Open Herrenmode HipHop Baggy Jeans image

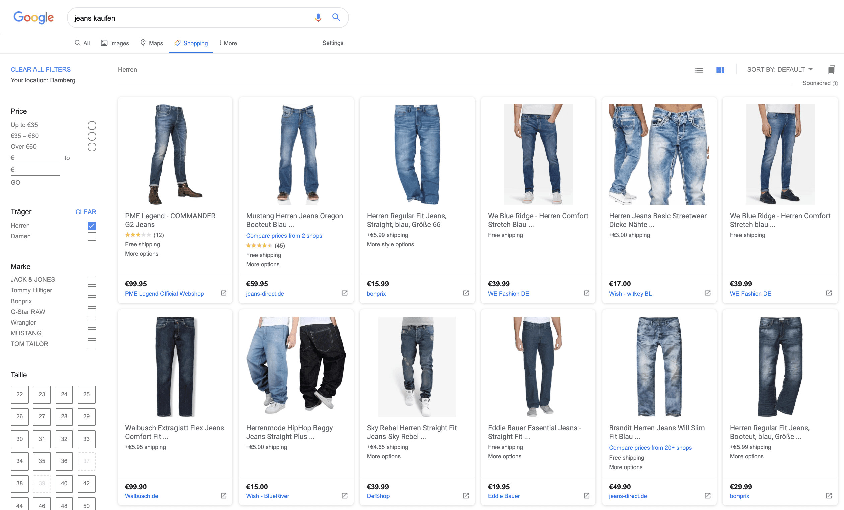click(296, 366)
